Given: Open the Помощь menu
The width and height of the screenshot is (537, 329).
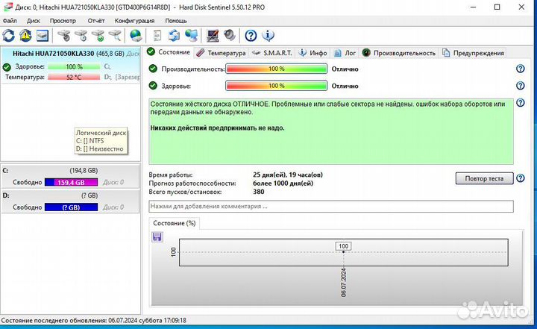Looking at the screenshot, I should (176, 21).
